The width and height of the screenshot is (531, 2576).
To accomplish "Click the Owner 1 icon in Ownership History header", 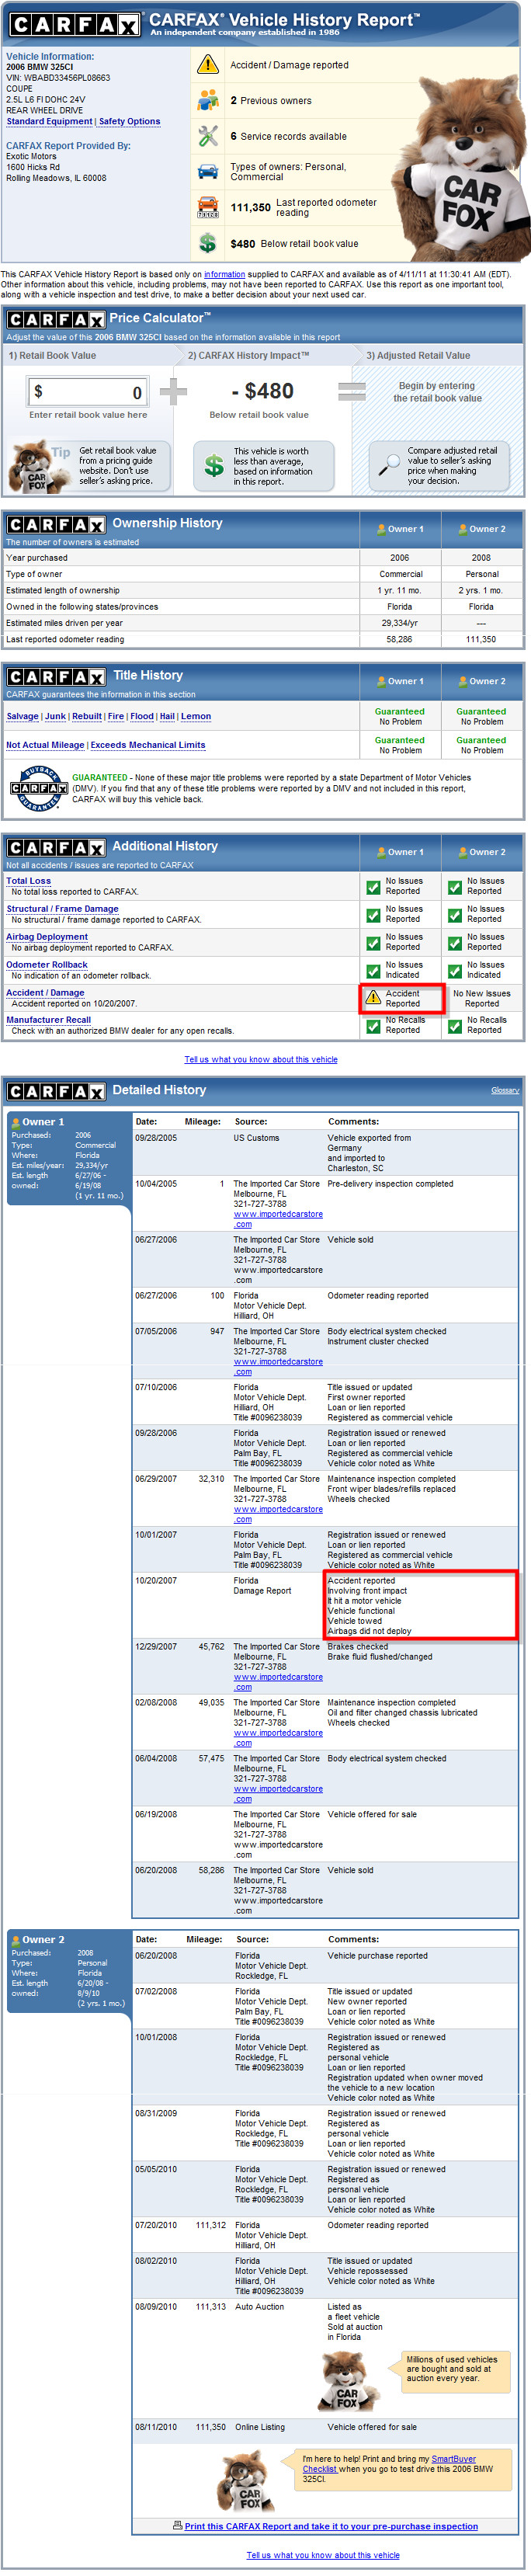I will (382, 529).
